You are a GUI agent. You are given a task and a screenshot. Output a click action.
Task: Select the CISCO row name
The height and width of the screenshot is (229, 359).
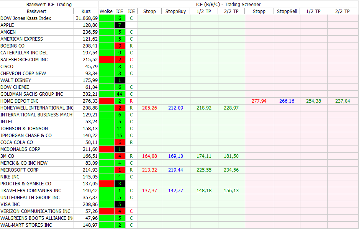(7, 67)
